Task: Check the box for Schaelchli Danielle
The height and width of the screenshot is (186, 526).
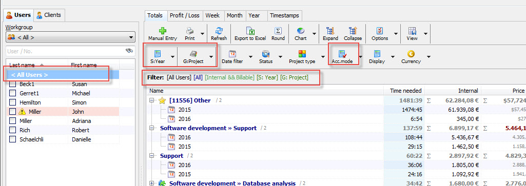Action: 12,139
